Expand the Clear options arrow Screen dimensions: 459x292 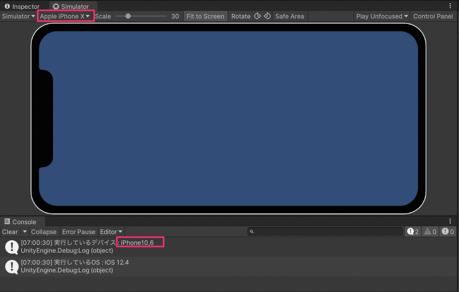[25, 232]
